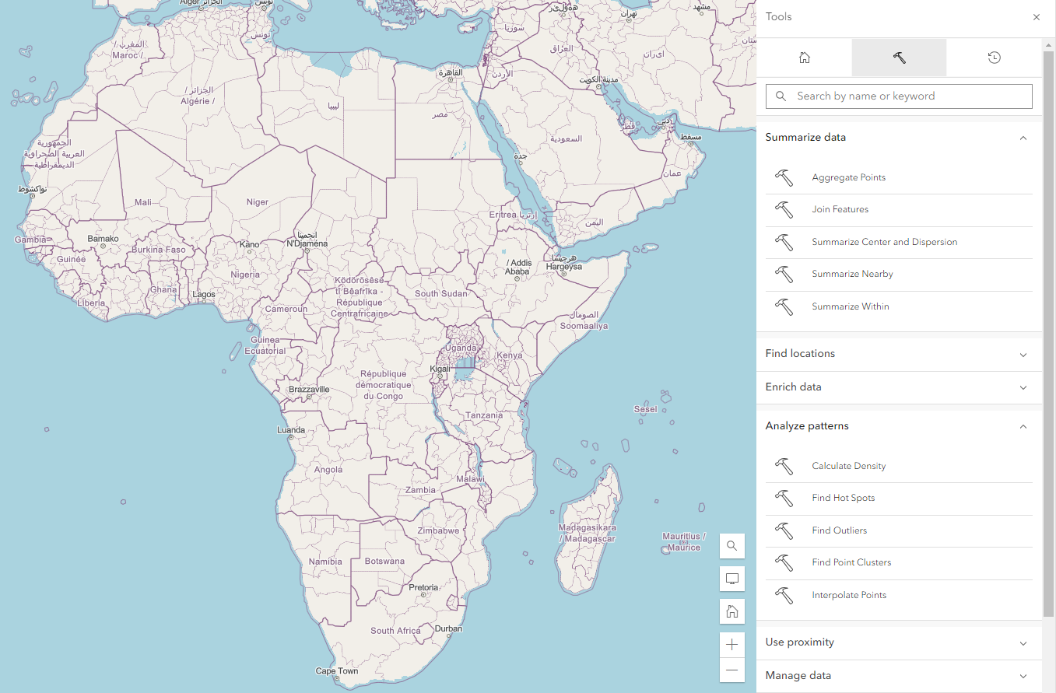Click the magnifier icon in the tools search bar
1056x693 pixels.
pos(781,96)
